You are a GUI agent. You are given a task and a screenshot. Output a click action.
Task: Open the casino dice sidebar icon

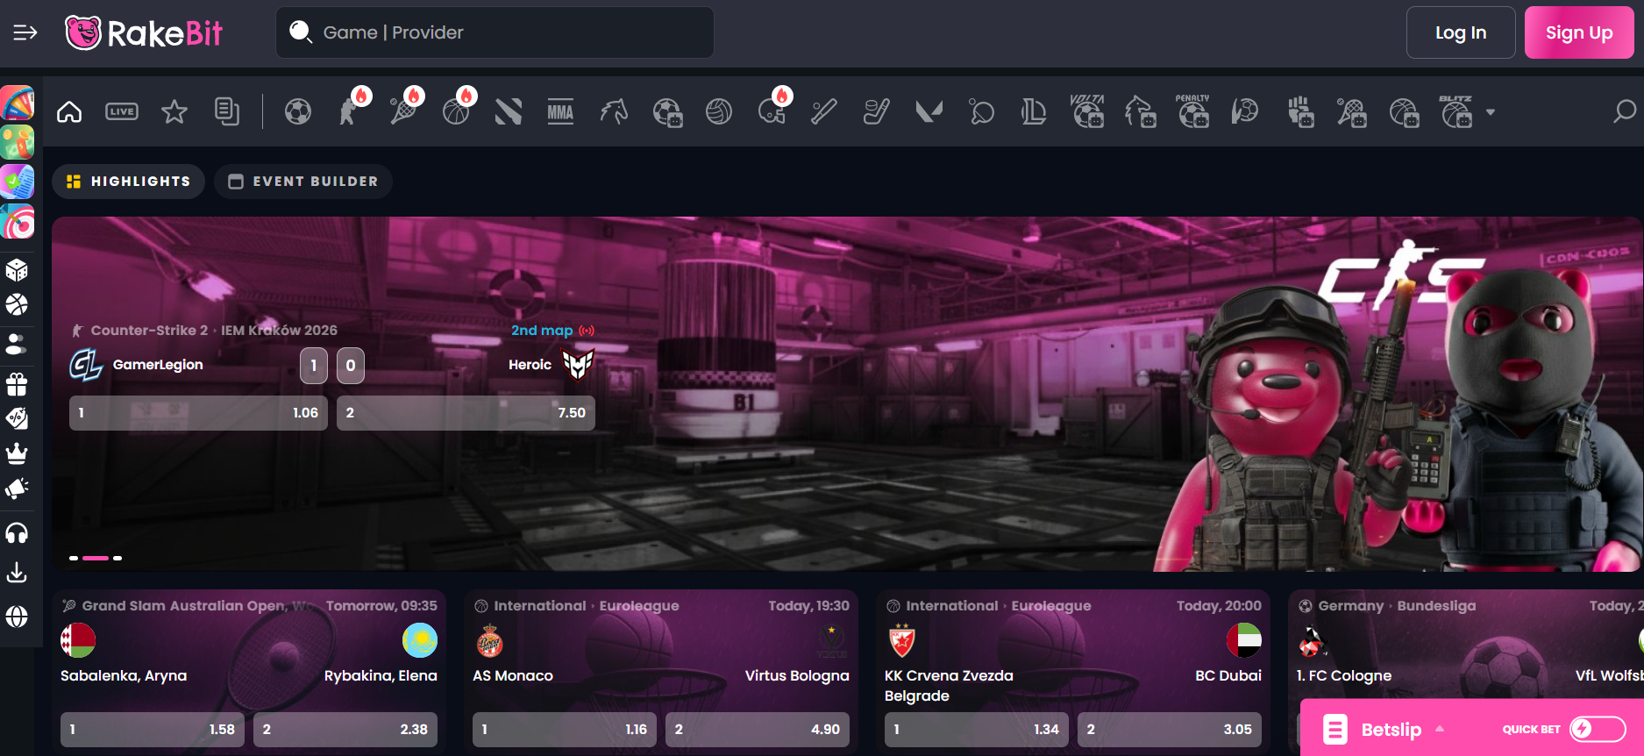pos(17,270)
